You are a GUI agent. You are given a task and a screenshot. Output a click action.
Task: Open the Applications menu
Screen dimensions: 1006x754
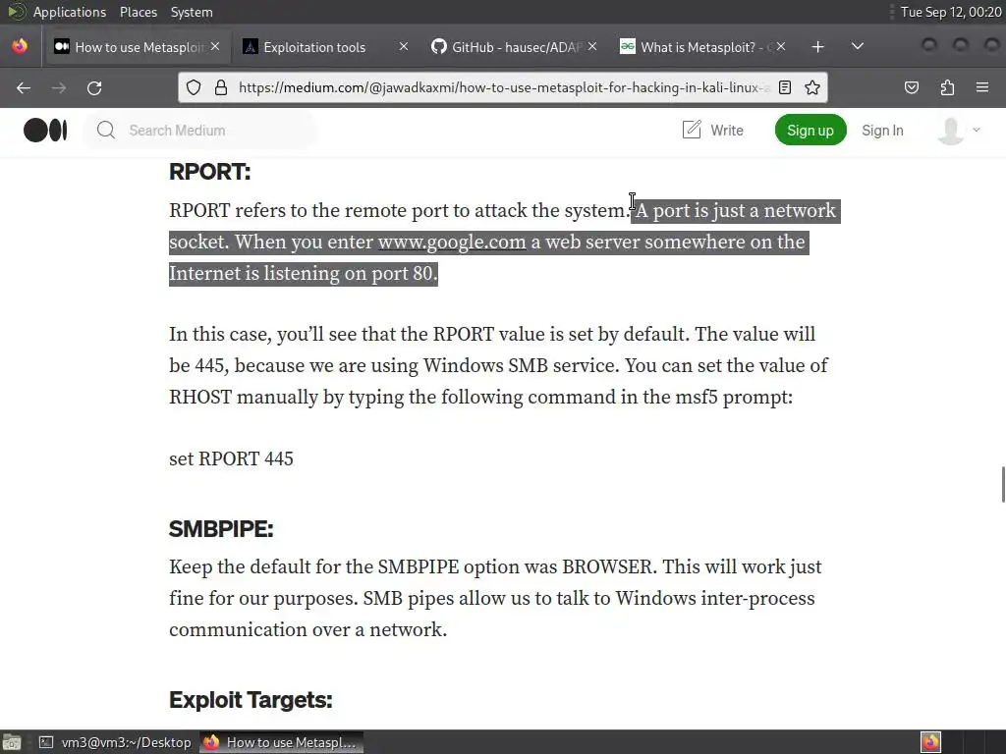(x=70, y=12)
